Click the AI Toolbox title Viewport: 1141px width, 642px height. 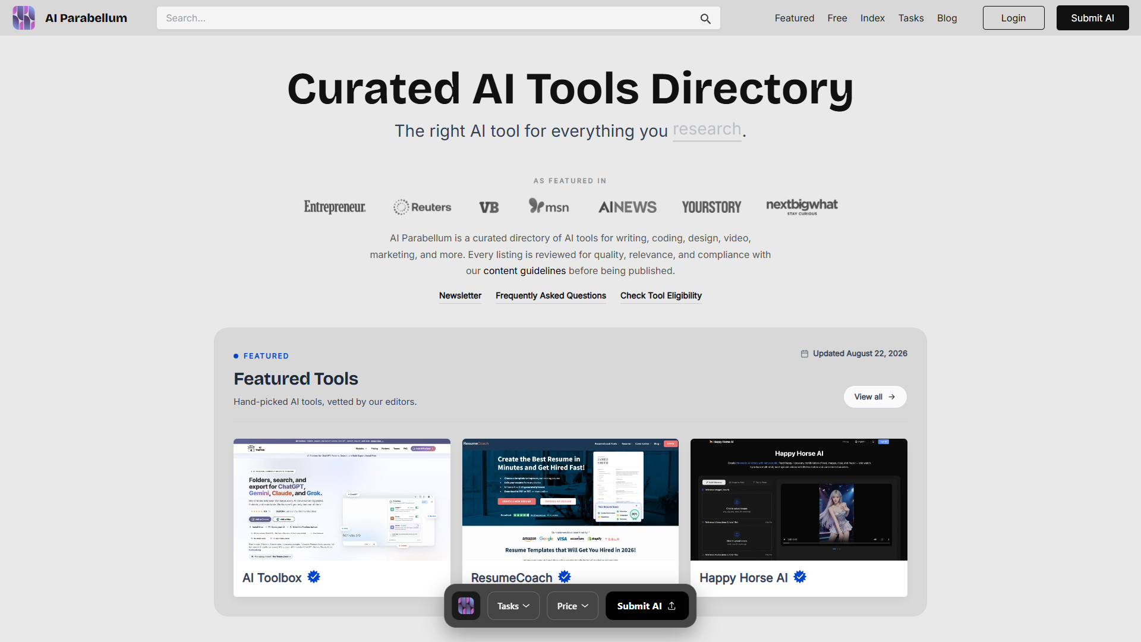[x=272, y=577]
